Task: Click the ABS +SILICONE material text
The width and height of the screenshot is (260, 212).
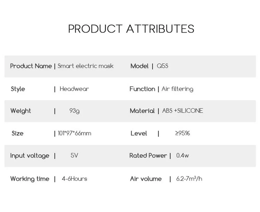Action: click(183, 111)
